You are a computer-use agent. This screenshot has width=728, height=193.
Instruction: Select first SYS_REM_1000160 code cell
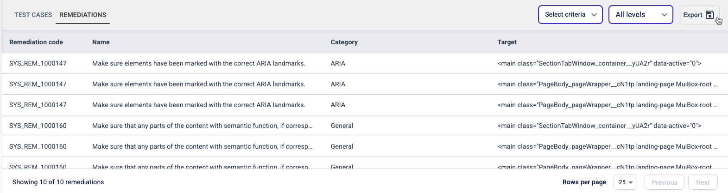[38, 126]
